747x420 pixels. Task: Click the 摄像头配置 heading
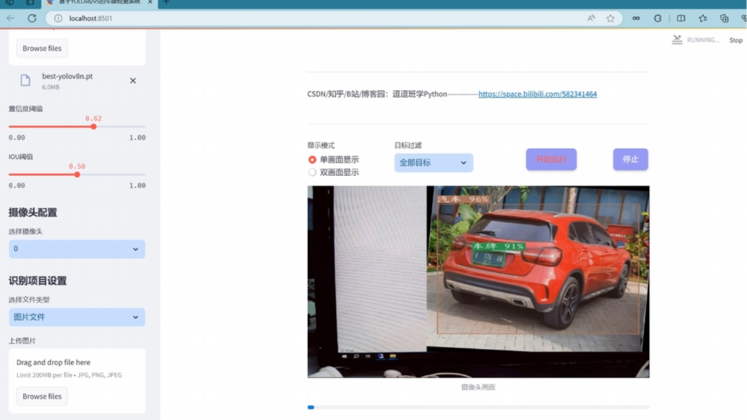coord(33,212)
